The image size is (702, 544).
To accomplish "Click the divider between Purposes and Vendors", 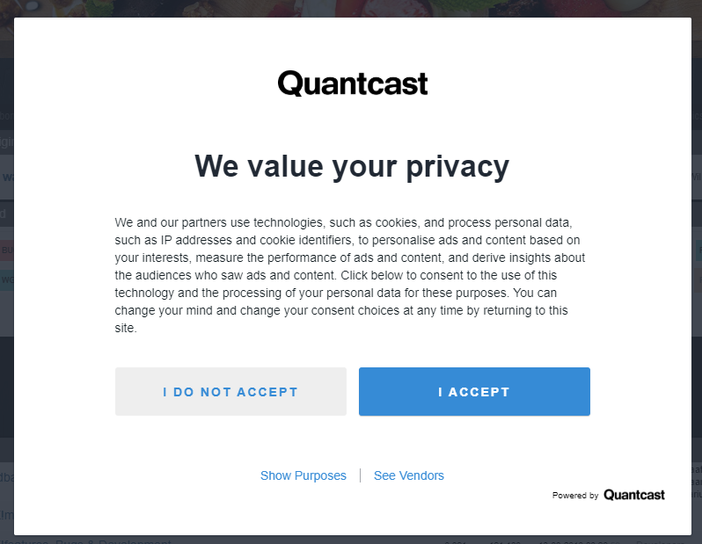I will (x=360, y=475).
